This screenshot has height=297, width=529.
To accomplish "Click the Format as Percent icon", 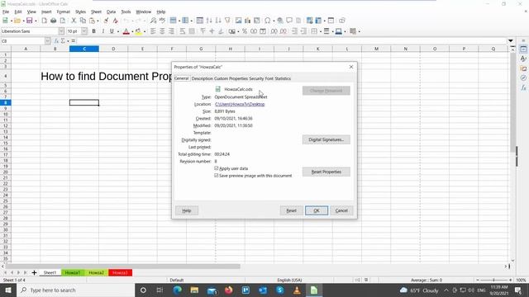I will pyautogui.click(x=245, y=31).
